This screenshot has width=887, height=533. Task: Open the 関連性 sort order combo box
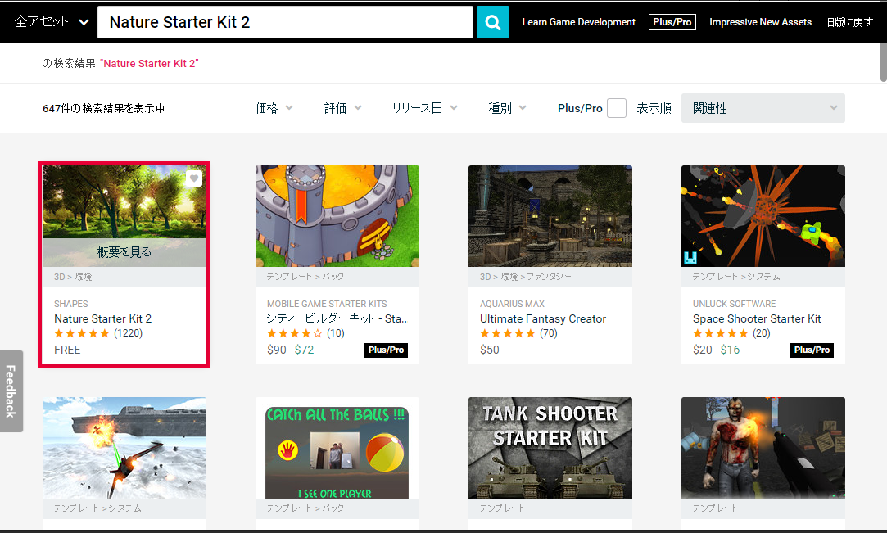(x=763, y=108)
